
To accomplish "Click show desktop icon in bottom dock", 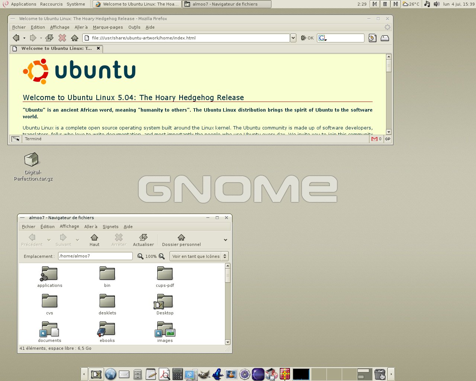I will [x=96, y=374].
